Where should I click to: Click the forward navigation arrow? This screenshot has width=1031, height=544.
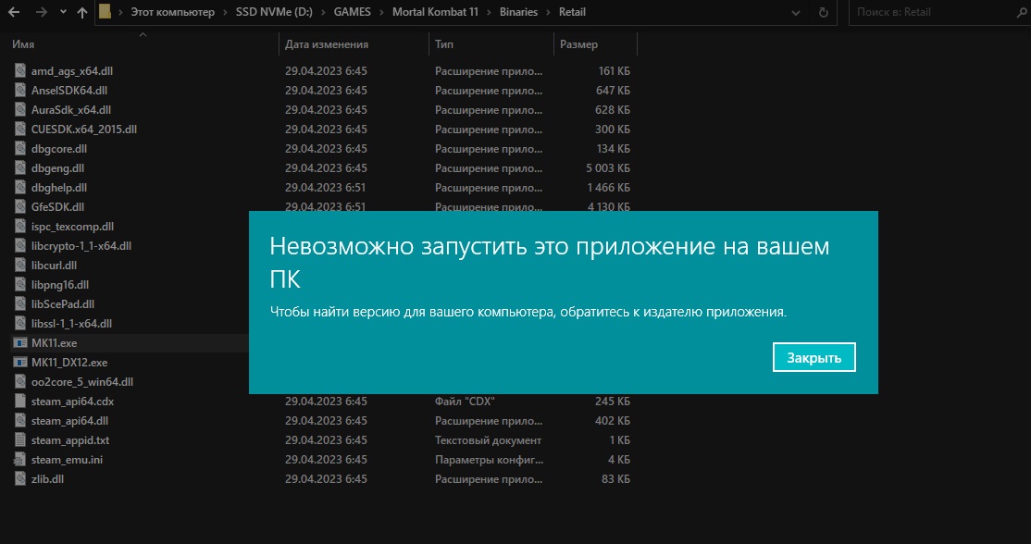click(x=41, y=13)
